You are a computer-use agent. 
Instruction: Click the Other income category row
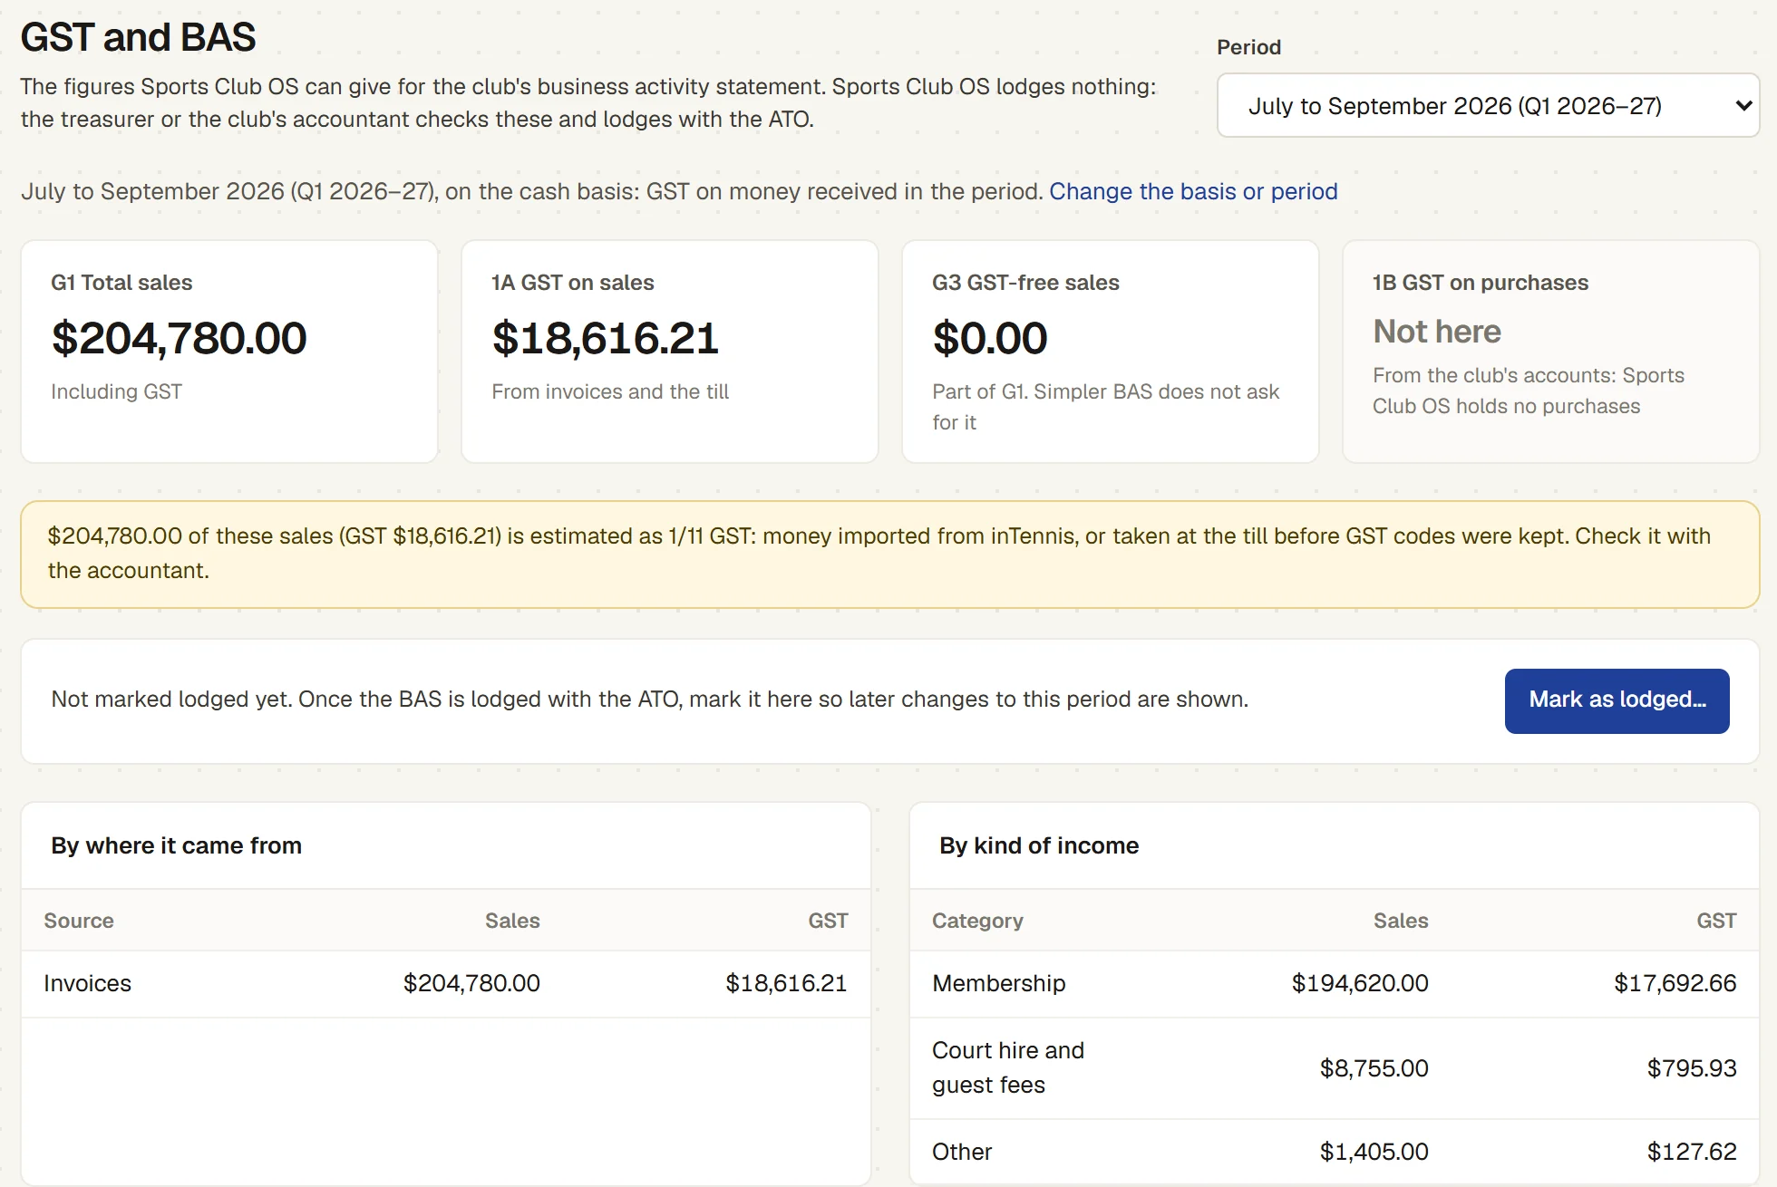coord(1334,1152)
